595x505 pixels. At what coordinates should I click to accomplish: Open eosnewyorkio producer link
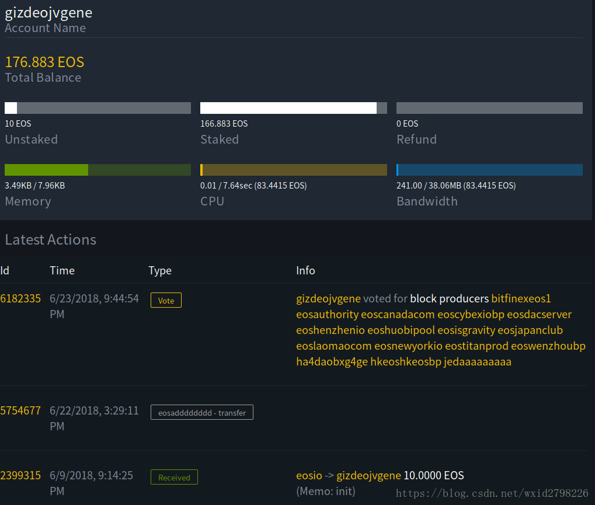[408, 346]
